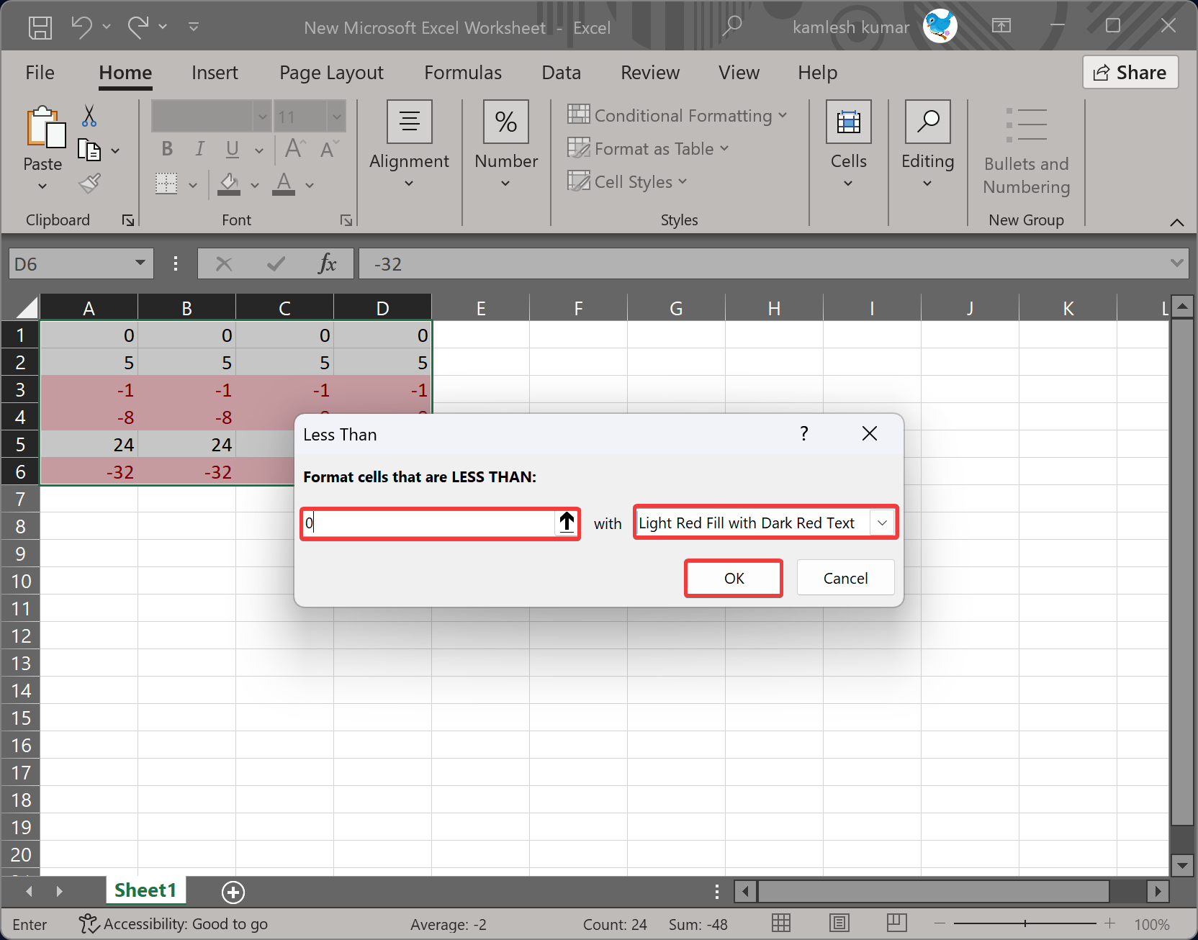Switch to the Insert tab
Viewport: 1198px width, 940px height.
[x=215, y=73]
